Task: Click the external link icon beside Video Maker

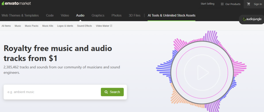Action: [x=111, y=26]
